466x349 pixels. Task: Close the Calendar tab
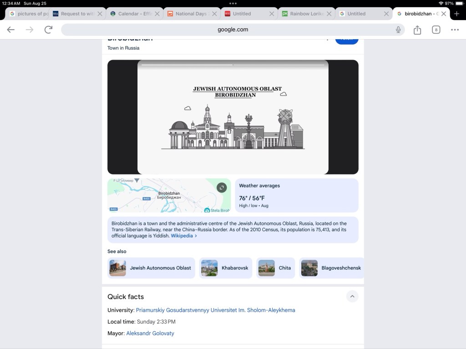[x=157, y=14]
